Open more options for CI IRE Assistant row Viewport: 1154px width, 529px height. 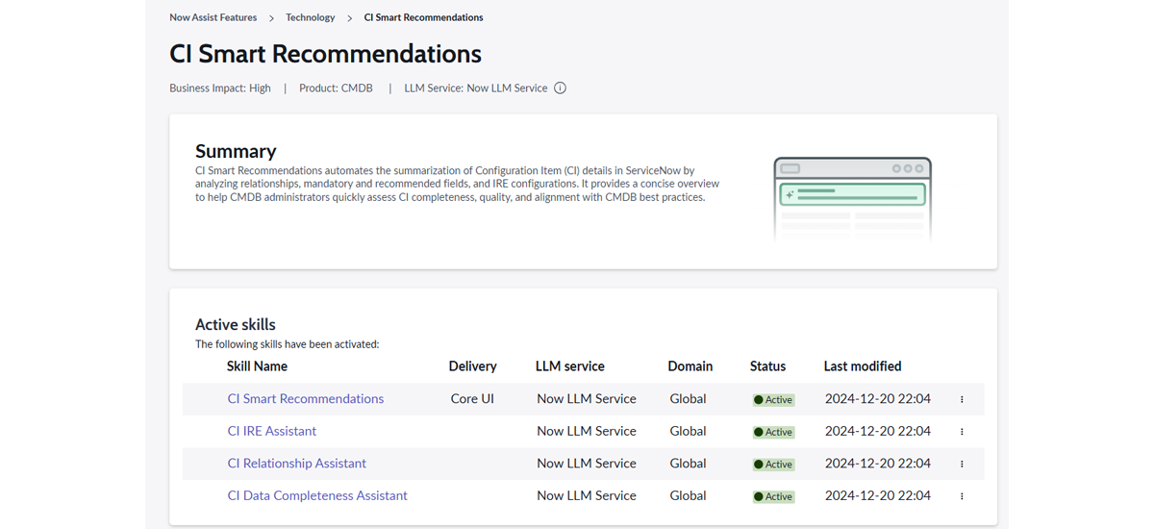962,432
